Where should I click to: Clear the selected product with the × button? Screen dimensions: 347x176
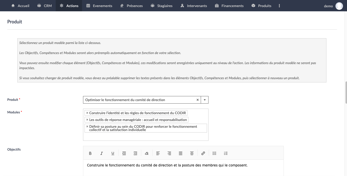[x=197, y=100]
